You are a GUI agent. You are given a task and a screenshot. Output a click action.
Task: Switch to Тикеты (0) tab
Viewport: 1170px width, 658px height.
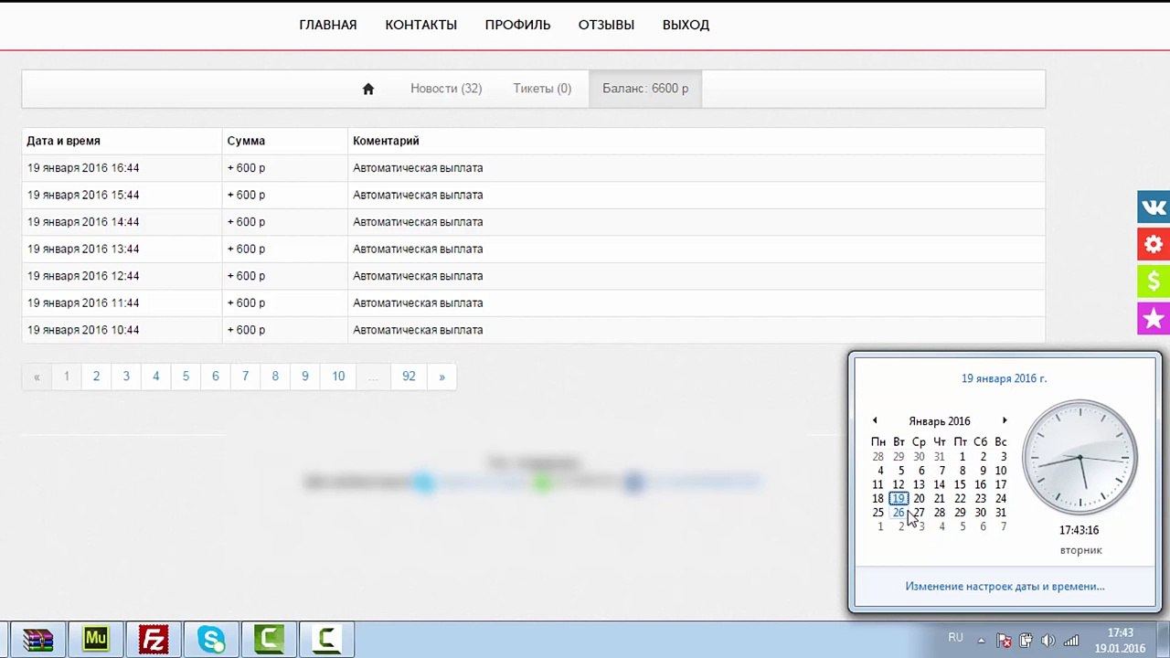point(542,89)
